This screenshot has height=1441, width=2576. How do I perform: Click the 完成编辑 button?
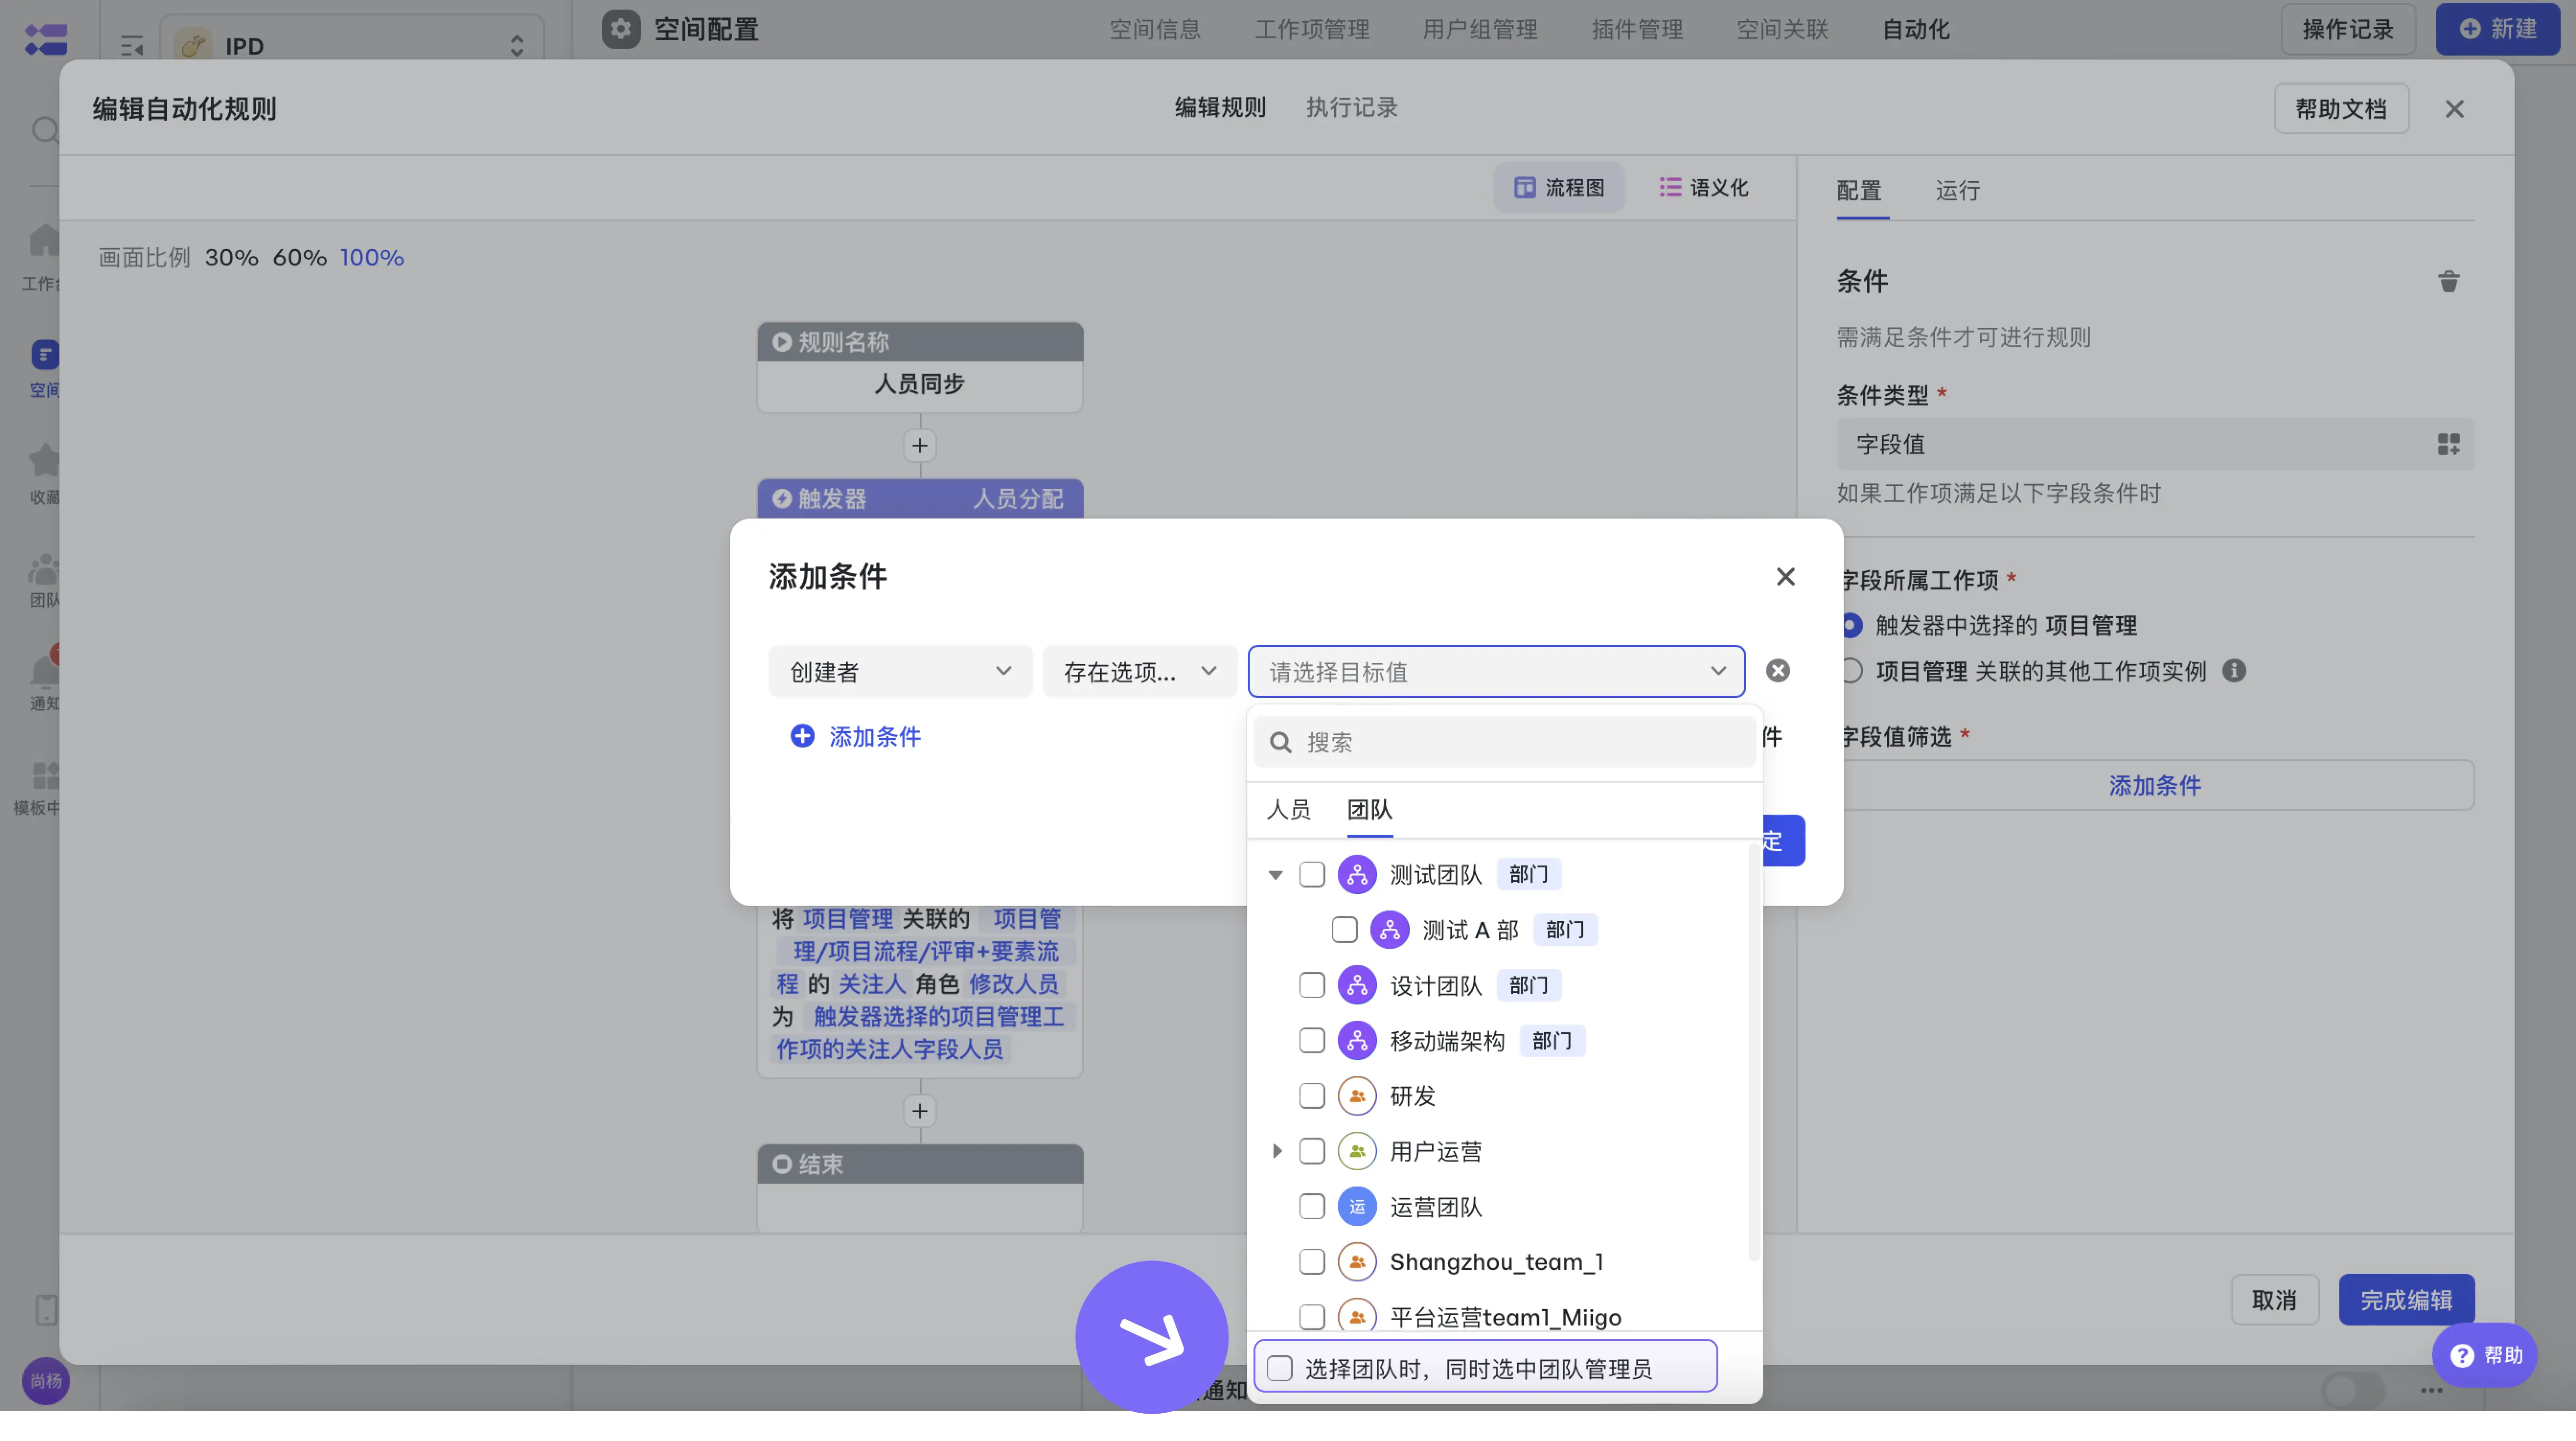[x=2406, y=1300]
